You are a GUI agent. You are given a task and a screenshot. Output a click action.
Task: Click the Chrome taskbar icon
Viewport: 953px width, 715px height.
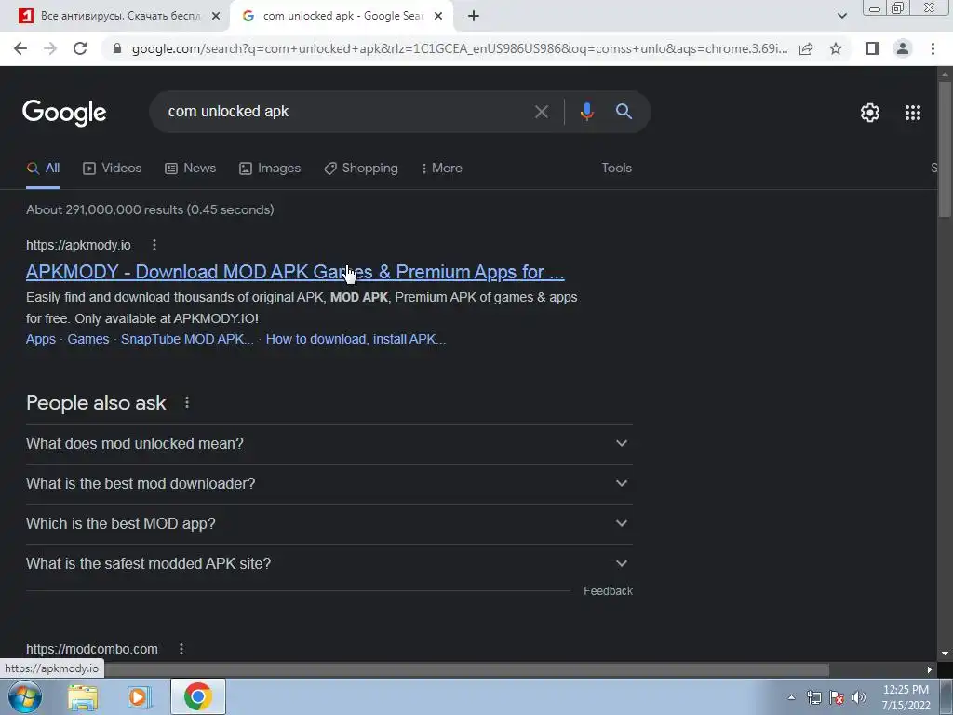197,696
